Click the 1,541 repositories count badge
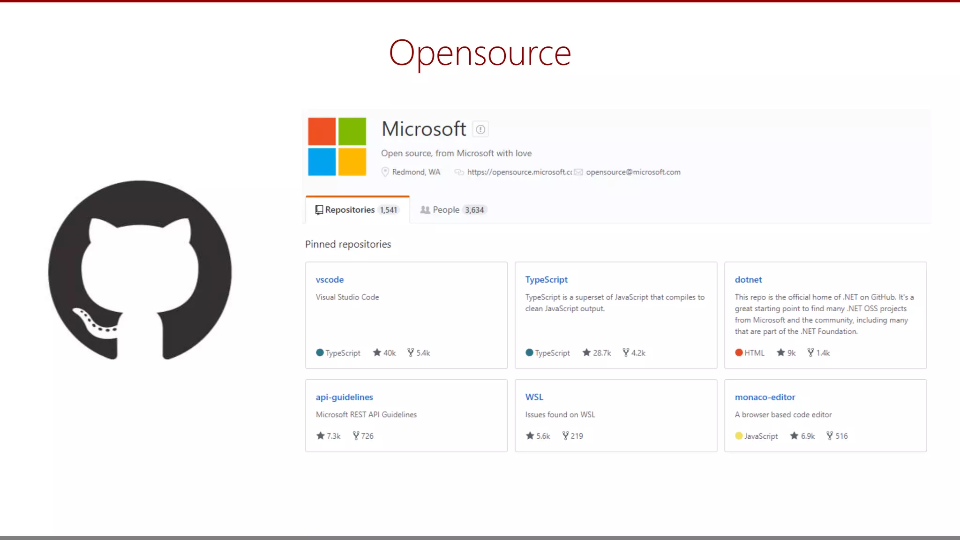Viewport: 960px width, 540px height. (x=389, y=210)
